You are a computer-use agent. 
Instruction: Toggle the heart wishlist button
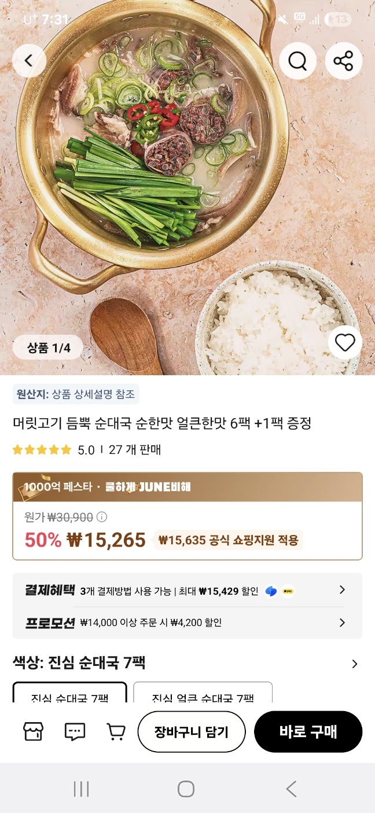click(345, 343)
